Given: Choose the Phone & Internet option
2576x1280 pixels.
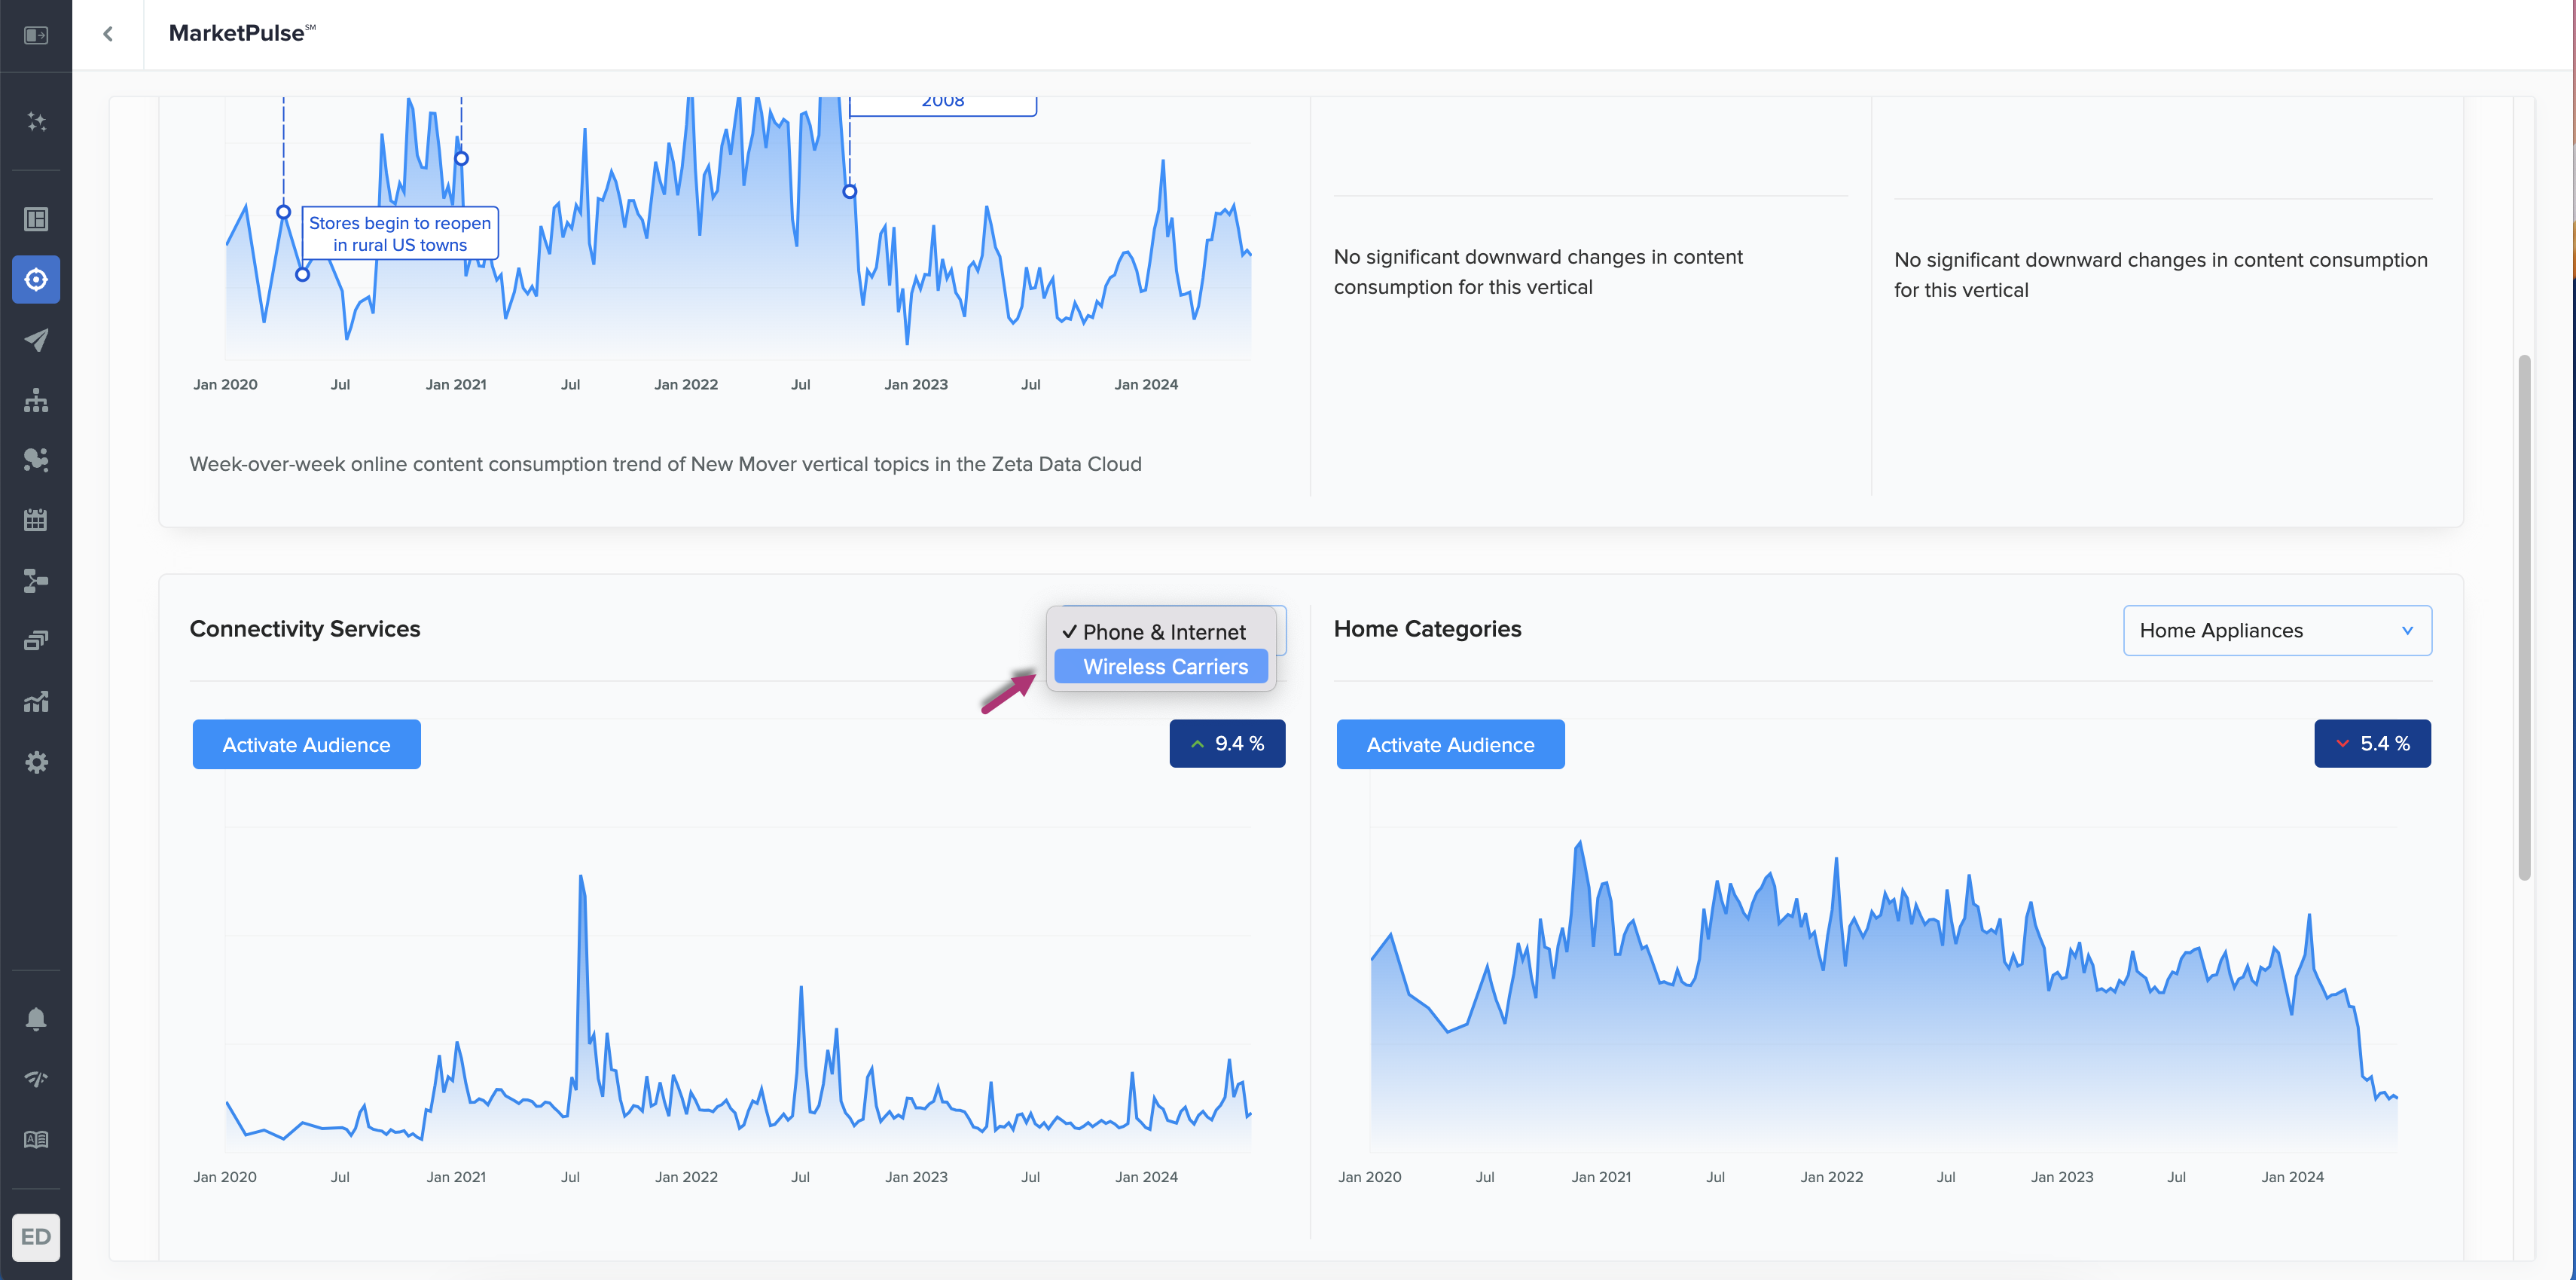Looking at the screenshot, I should pos(1163,632).
